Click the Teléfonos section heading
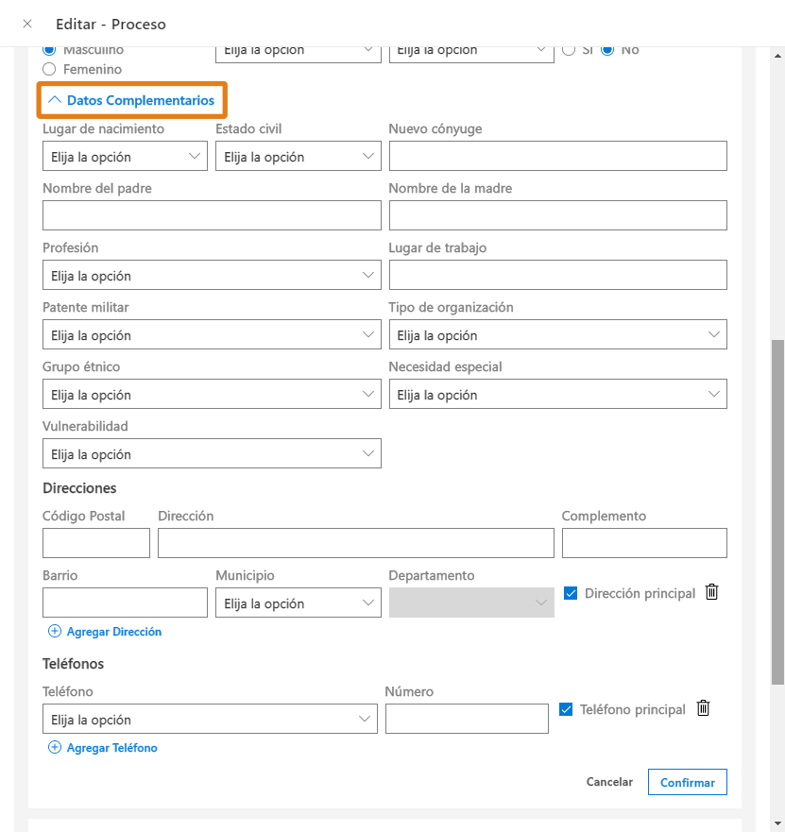The height and width of the screenshot is (832, 785). (73, 663)
